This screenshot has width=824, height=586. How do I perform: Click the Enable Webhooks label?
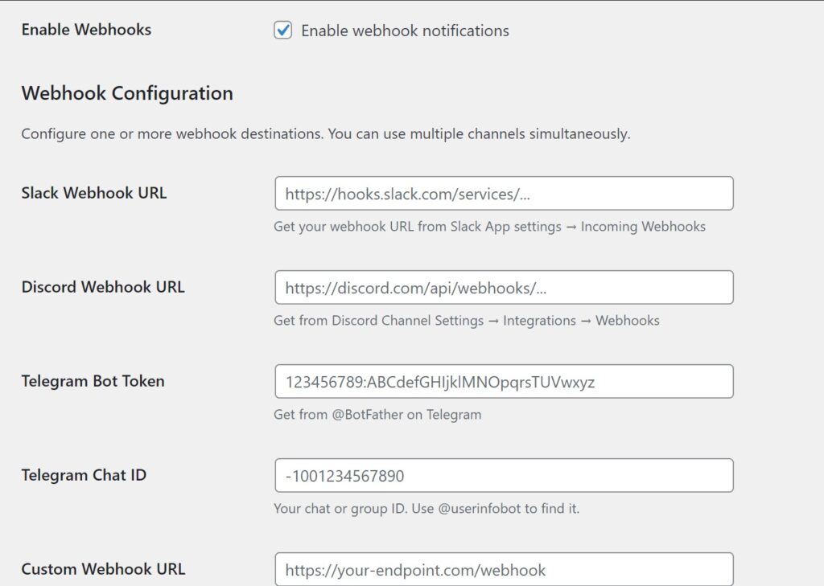[x=85, y=29]
